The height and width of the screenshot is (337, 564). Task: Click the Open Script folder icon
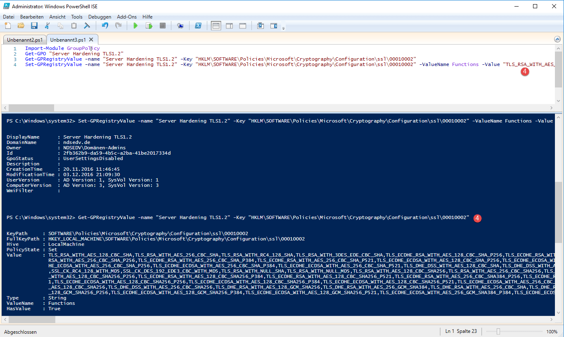[21, 26]
